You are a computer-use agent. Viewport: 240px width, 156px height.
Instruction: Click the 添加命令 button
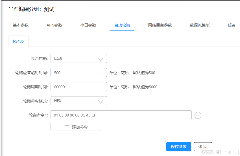click(x=76, y=126)
